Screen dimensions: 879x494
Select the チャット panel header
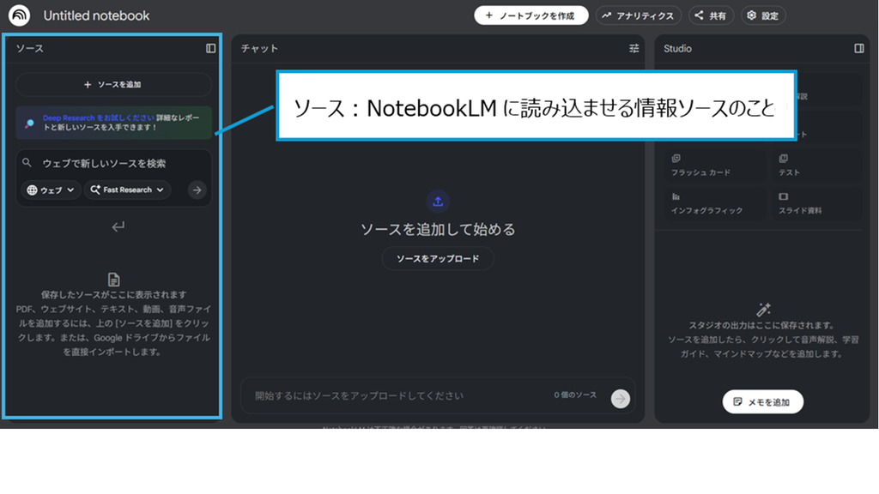click(x=259, y=48)
